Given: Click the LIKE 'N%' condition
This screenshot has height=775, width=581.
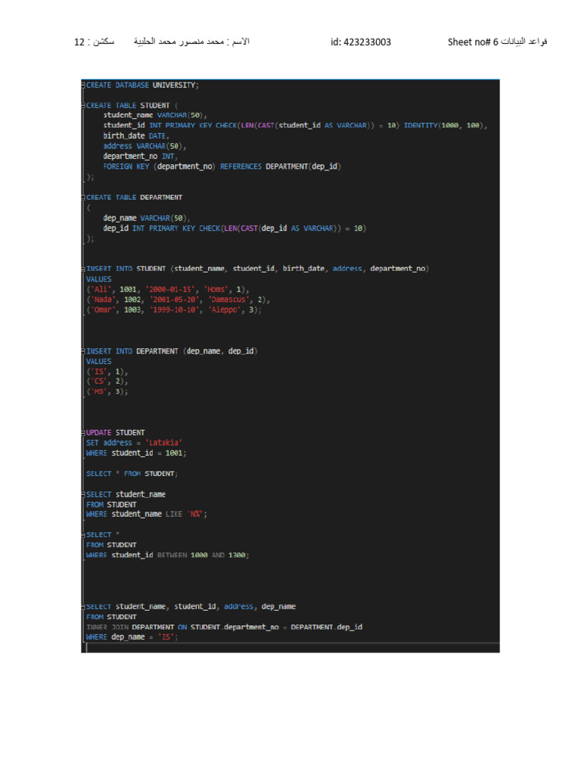Looking at the screenshot, I should 185,514.
